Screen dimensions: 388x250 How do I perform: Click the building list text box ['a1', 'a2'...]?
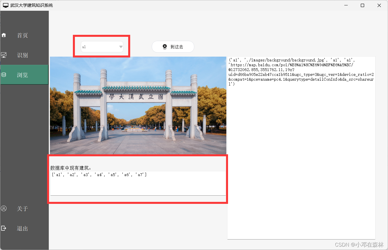[138, 183]
